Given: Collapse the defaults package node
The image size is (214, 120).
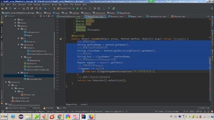Looking at the screenshot, I should [x=21, y=48].
